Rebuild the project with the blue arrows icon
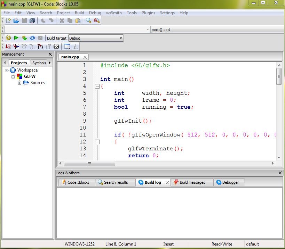This screenshot has width=285, height=249. [x=32, y=38]
